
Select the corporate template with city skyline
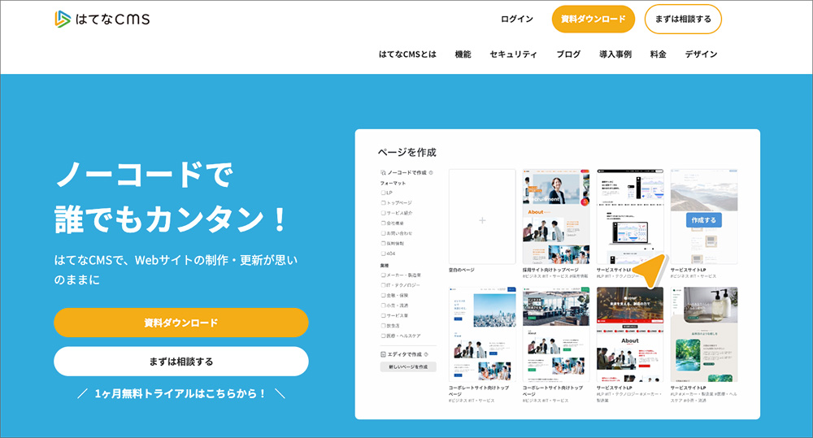[x=482, y=334]
